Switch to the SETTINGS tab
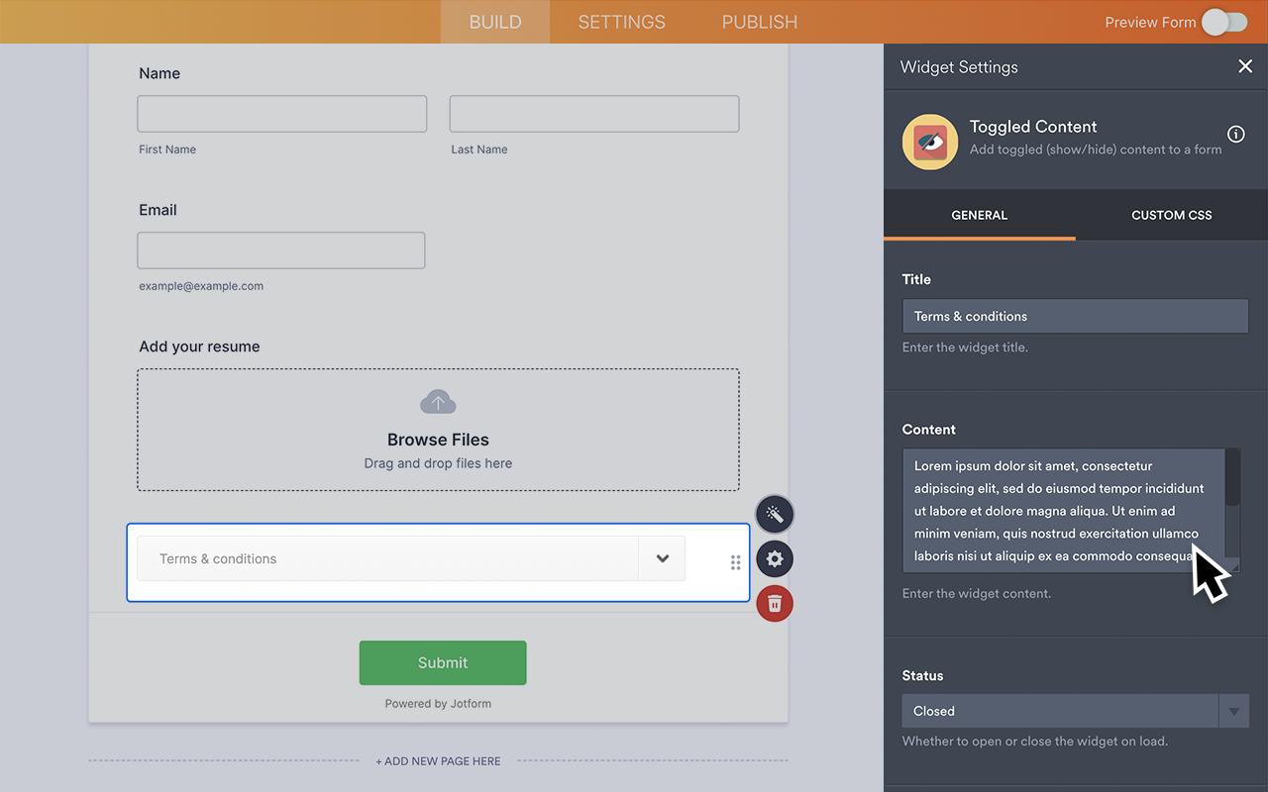1268x792 pixels. (620, 21)
